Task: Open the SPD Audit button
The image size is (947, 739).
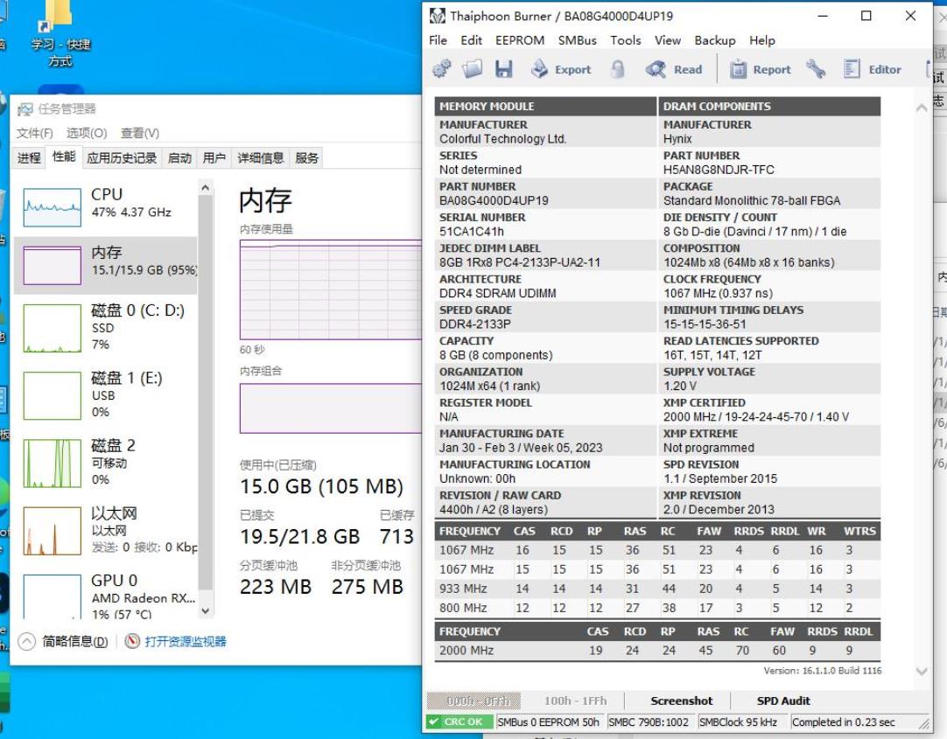Action: 783,701
